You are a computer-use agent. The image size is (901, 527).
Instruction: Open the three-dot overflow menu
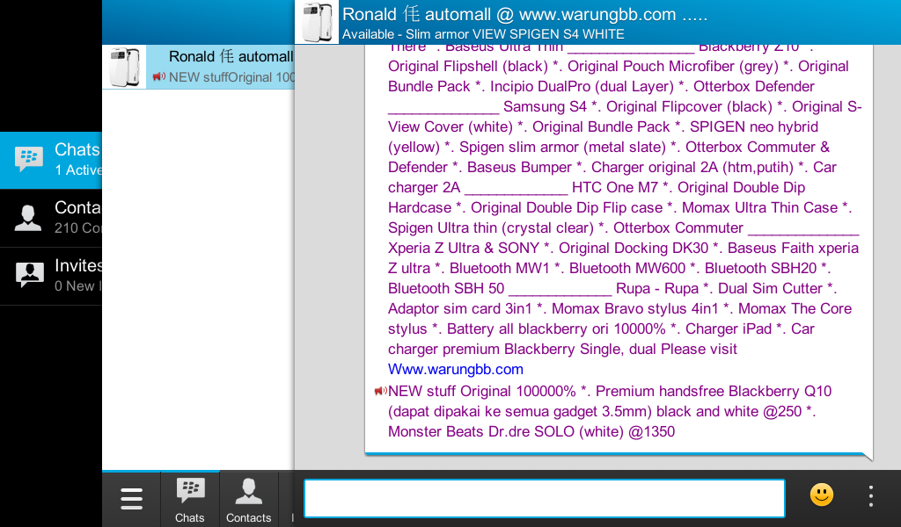click(x=870, y=496)
